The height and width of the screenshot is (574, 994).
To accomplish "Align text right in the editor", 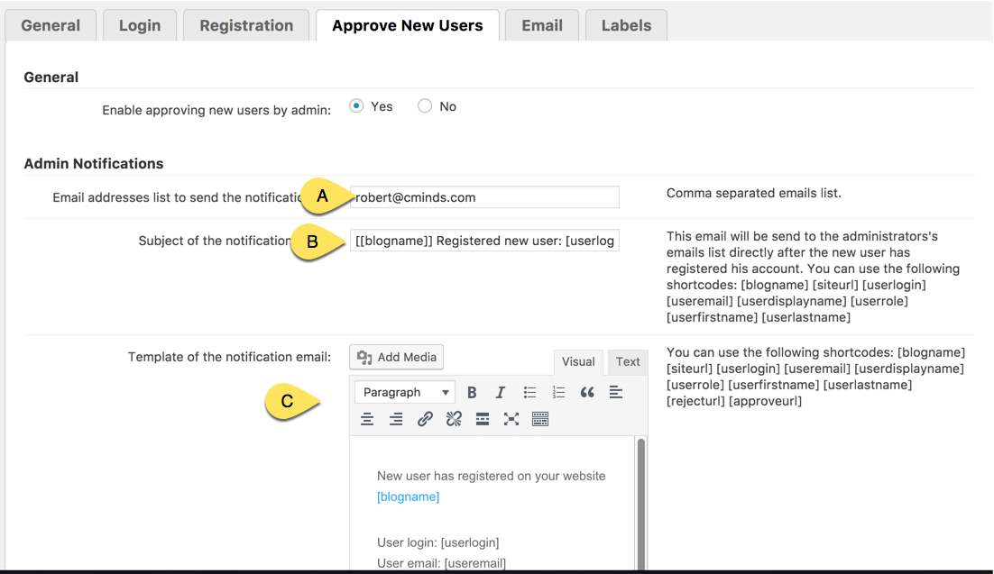I will (396, 419).
